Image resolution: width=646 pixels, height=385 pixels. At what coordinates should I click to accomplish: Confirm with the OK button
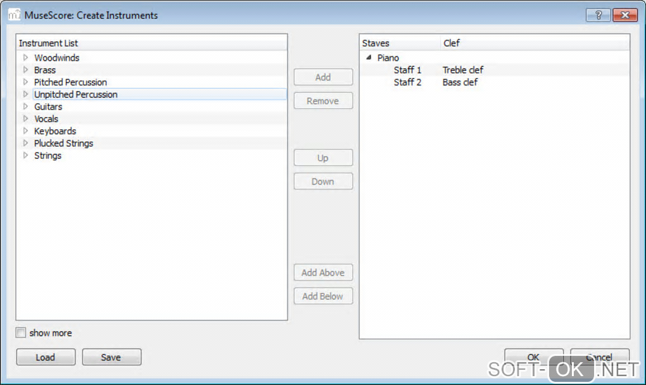tap(534, 357)
